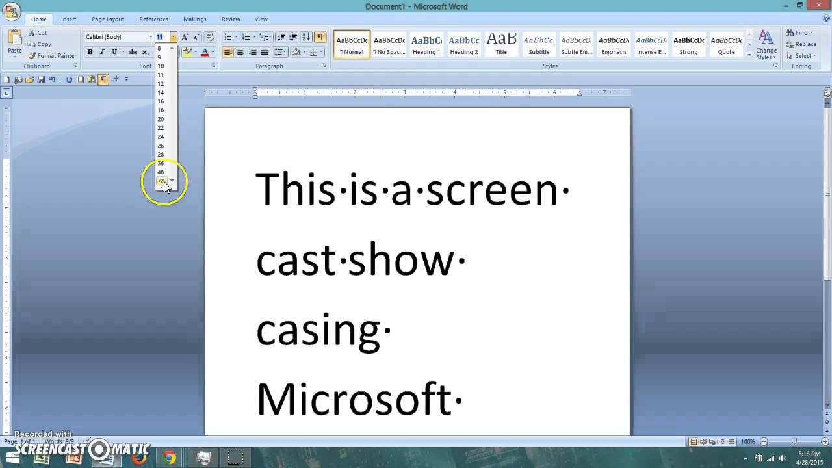This screenshot has width=832, height=468.
Task: Switch to Print Layout view in status bar
Action: click(x=694, y=442)
